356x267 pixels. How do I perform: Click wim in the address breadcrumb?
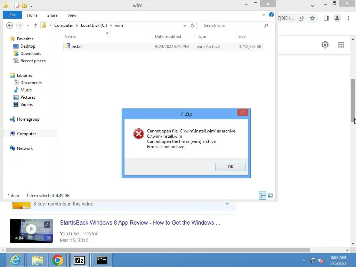[x=119, y=25]
